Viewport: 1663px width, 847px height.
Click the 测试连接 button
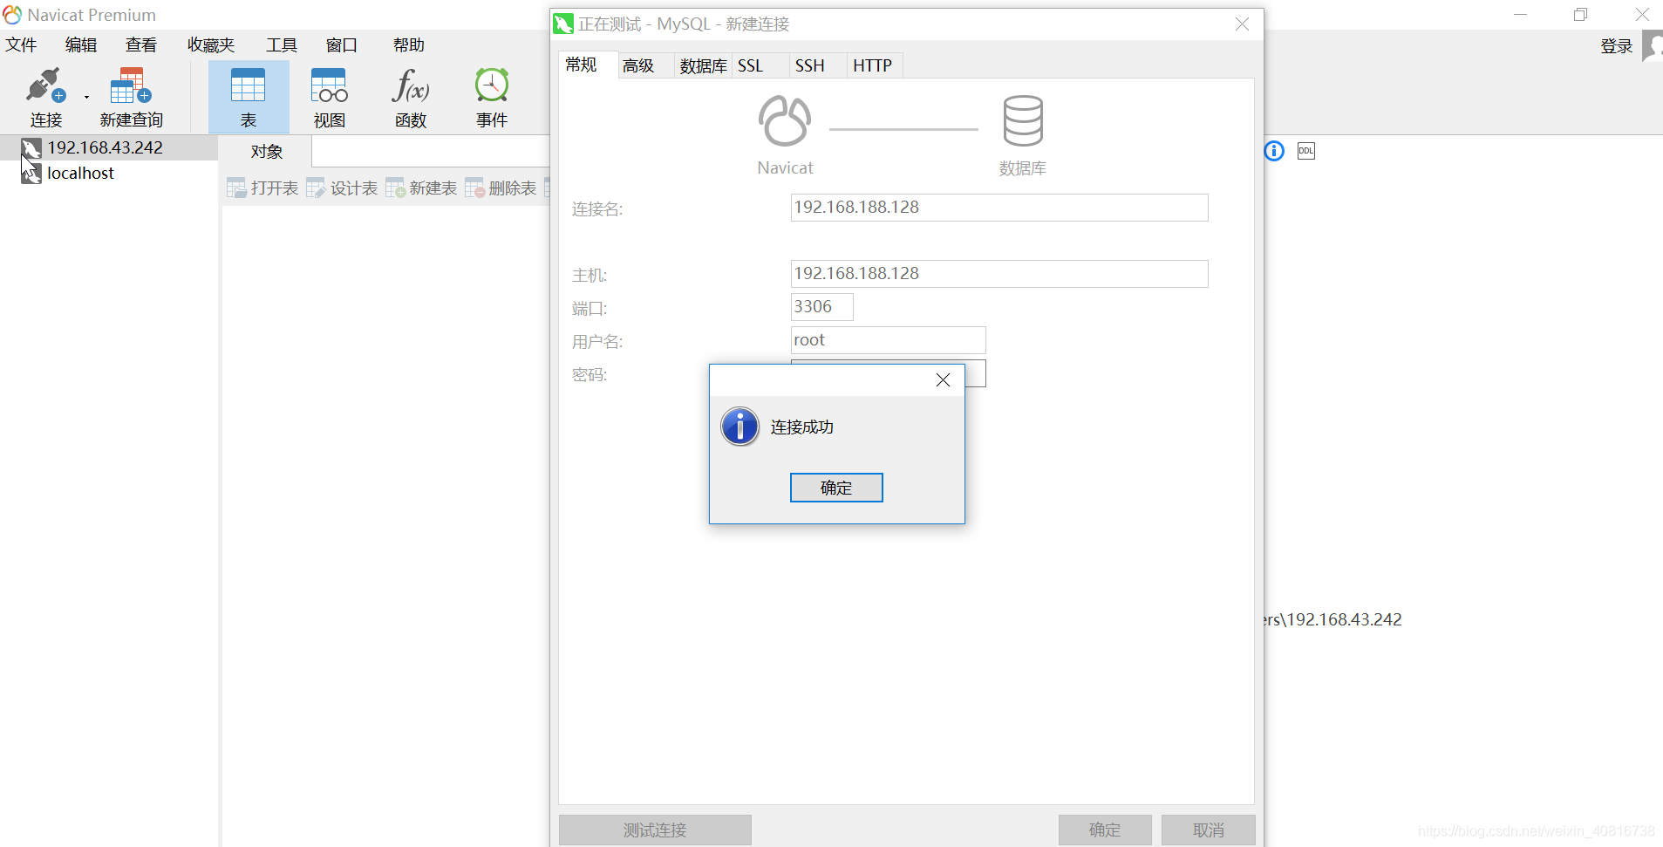[655, 830]
